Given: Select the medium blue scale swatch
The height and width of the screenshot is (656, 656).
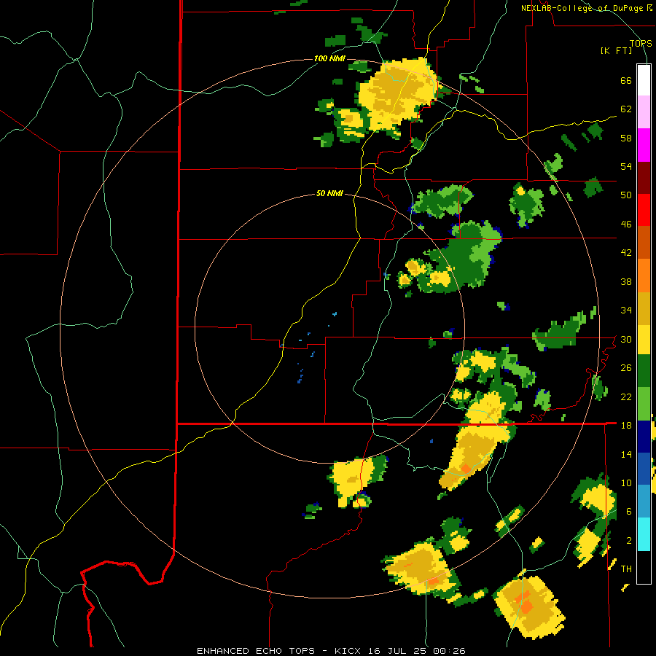Looking at the screenshot, I should point(644,469).
